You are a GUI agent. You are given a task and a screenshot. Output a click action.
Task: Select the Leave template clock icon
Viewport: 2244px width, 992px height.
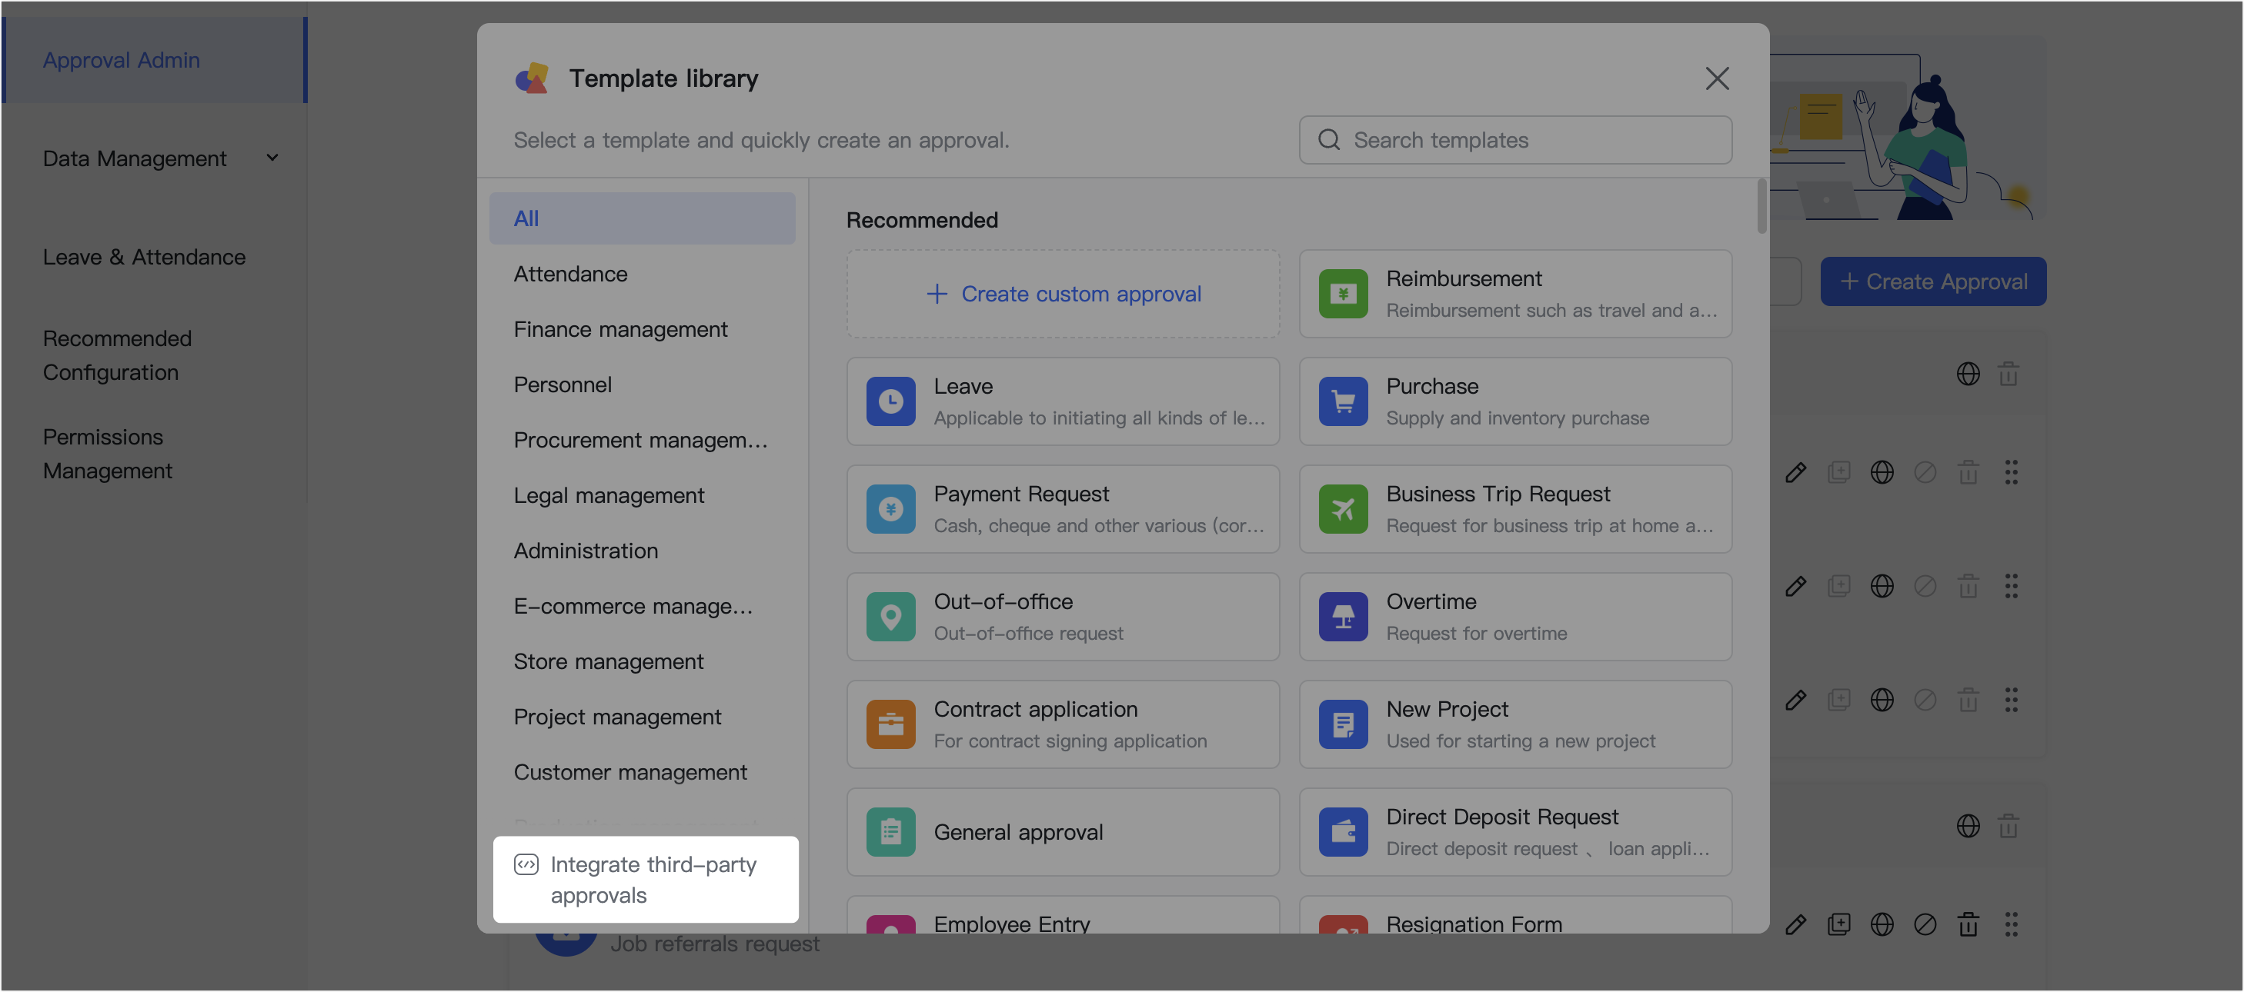click(x=890, y=401)
